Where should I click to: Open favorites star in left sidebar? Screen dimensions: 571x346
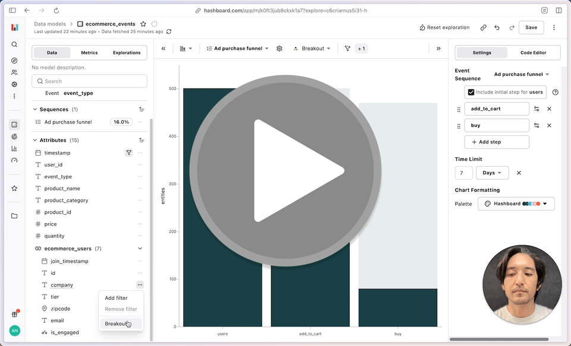14,188
